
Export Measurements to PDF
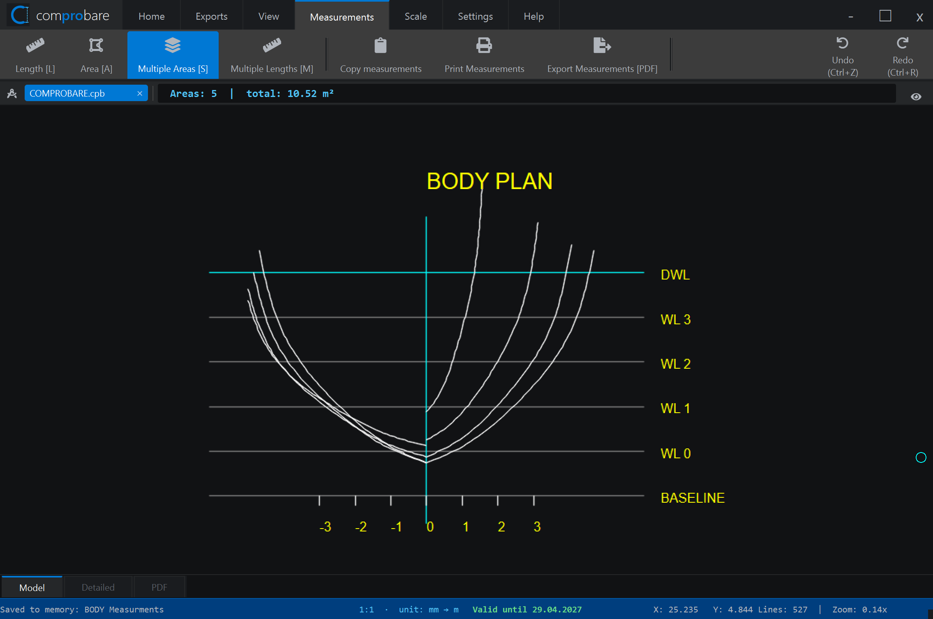click(602, 55)
